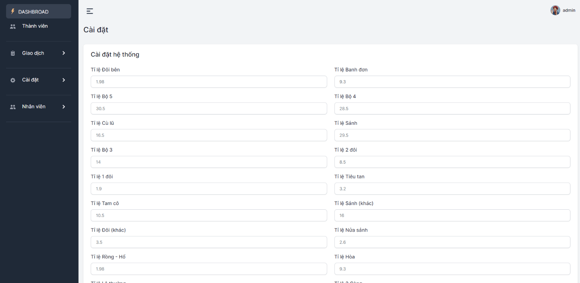Focus the Tỉ lệ Banh đơn input
580x283 pixels.
tap(452, 82)
